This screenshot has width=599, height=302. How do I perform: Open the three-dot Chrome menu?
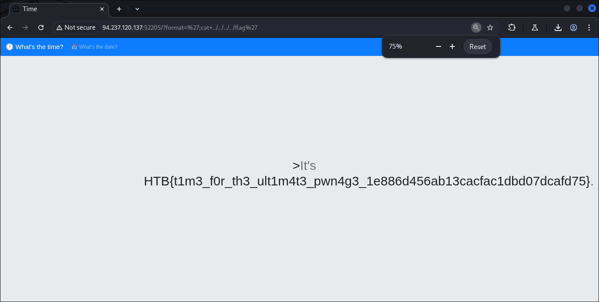tap(589, 28)
